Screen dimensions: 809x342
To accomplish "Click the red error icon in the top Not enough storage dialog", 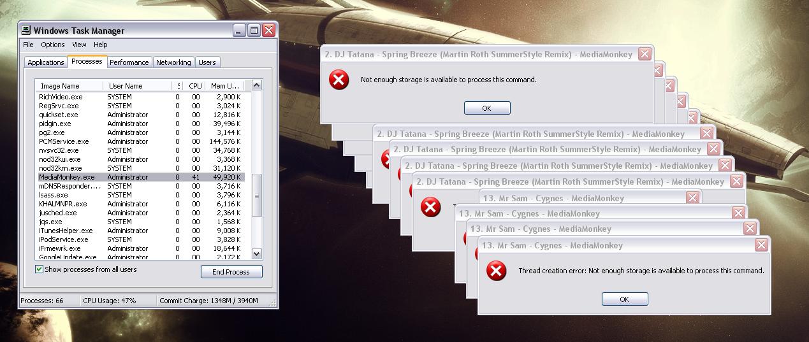I will coord(339,80).
